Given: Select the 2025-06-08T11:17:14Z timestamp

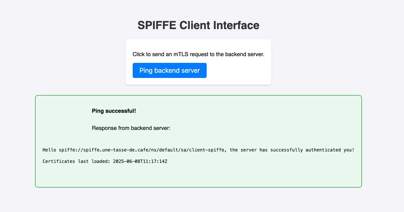Looking at the screenshot, I should [x=140, y=161].
